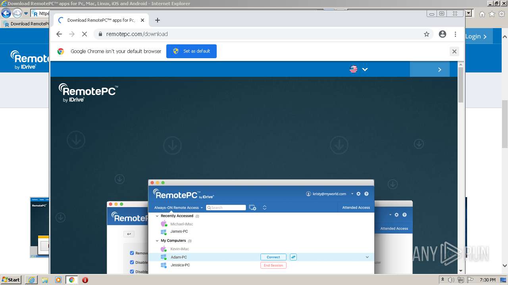This screenshot has height=285, width=508.
Task: Click the US flag language icon
Action: (353, 69)
